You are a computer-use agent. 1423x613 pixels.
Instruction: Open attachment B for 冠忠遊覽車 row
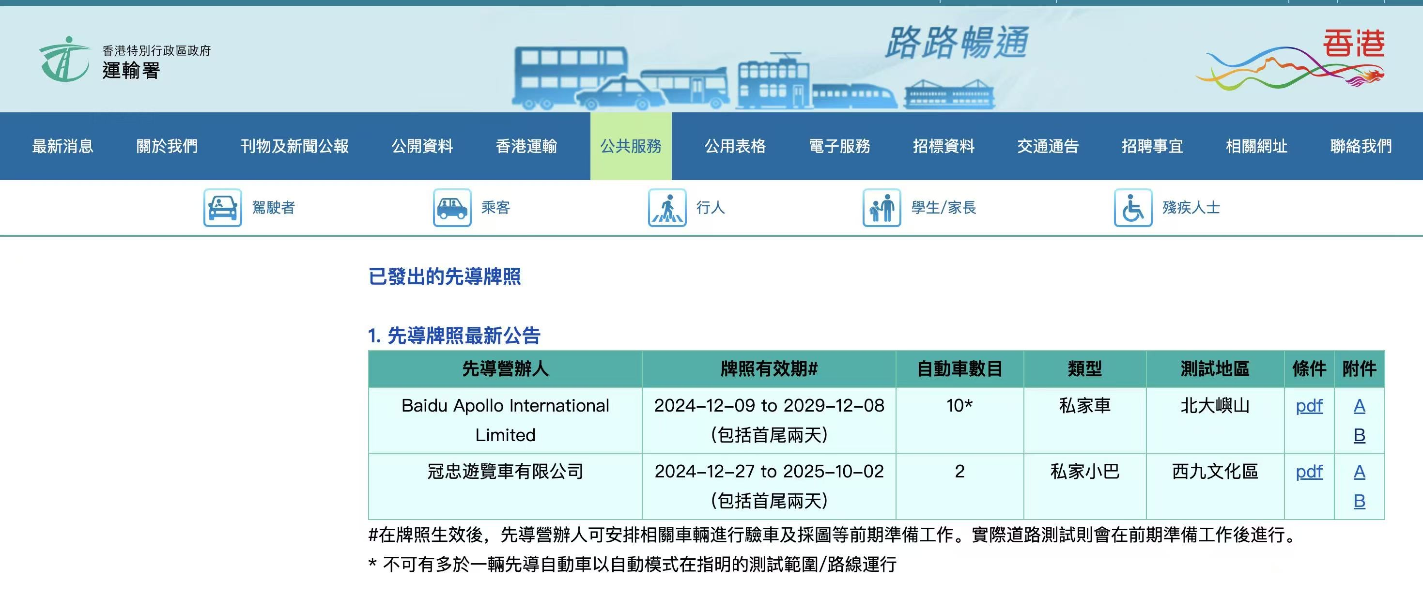click(x=1359, y=502)
